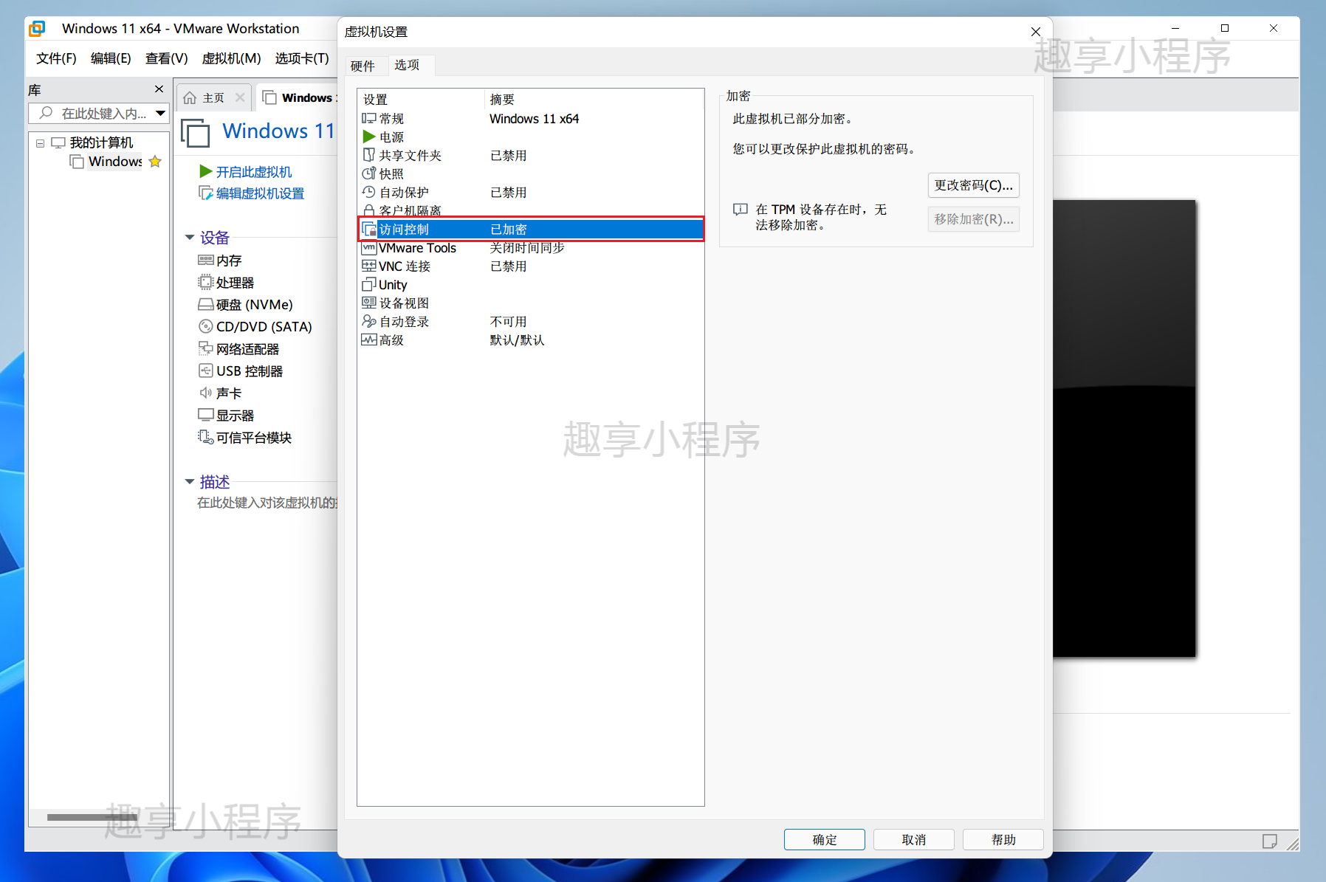Click the 客户机隔离 lock icon
Screen dimensions: 1326x882
pyautogui.click(x=369, y=210)
